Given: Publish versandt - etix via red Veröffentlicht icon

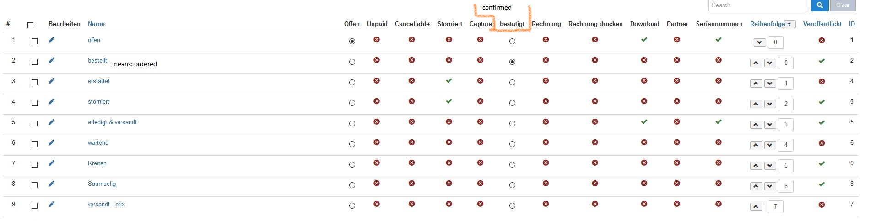Looking at the screenshot, I should (822, 205).
